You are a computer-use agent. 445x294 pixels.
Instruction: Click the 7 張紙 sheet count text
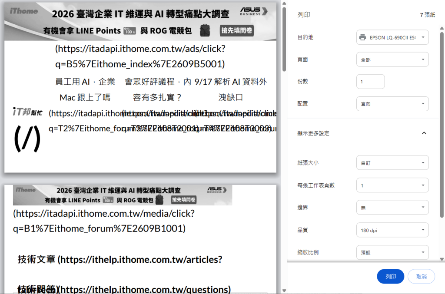pos(428,15)
